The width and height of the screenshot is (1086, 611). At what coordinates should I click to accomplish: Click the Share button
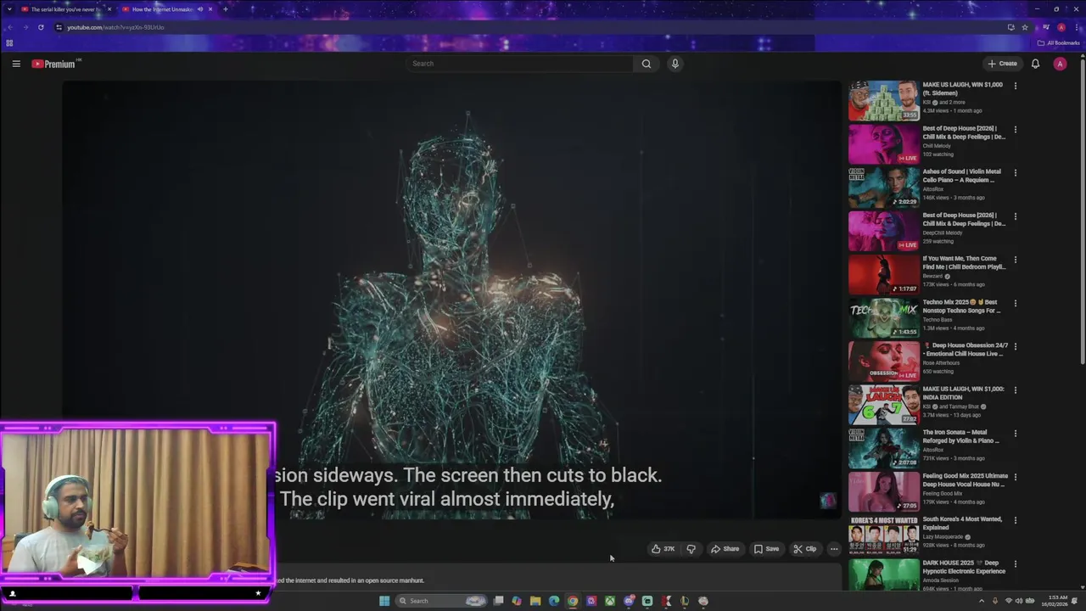[725, 549]
